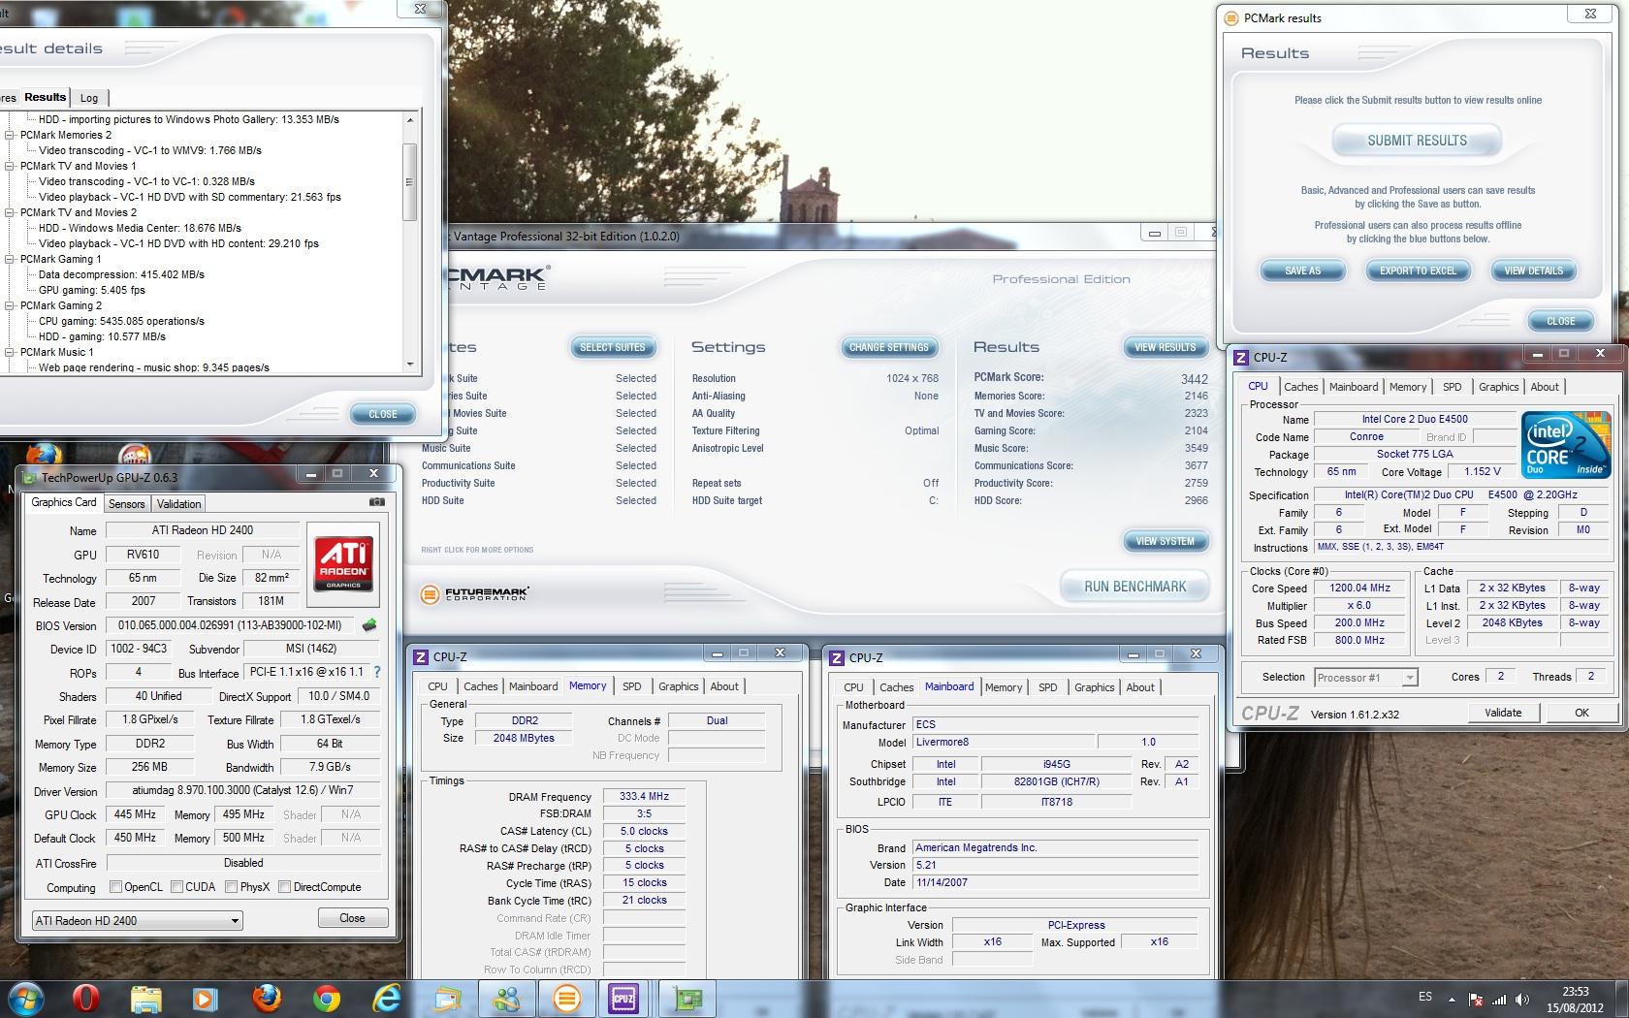Click the GPU-Z Name field ATI Radeon HD 2400
This screenshot has width=1629, height=1018.
202,530
